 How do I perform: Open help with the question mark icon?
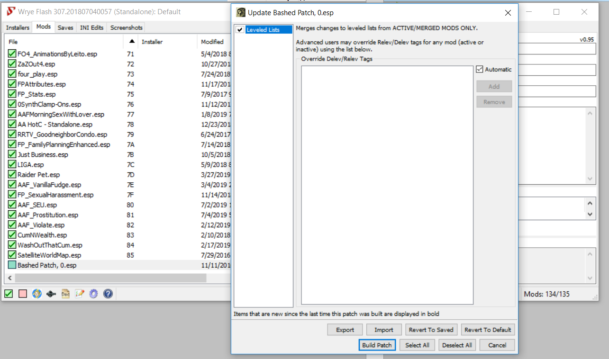pyautogui.click(x=108, y=294)
